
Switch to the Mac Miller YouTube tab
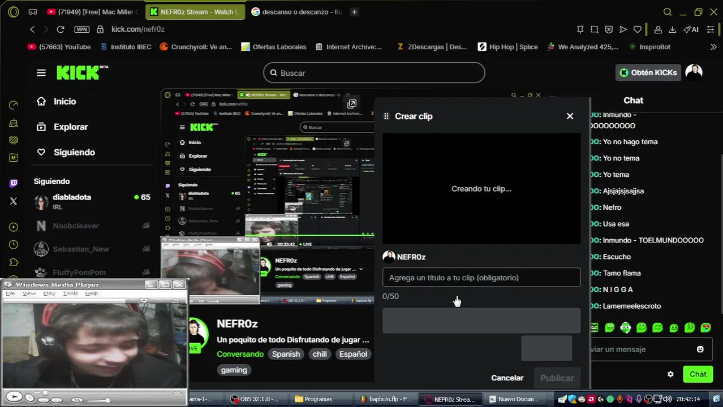pyautogui.click(x=93, y=12)
